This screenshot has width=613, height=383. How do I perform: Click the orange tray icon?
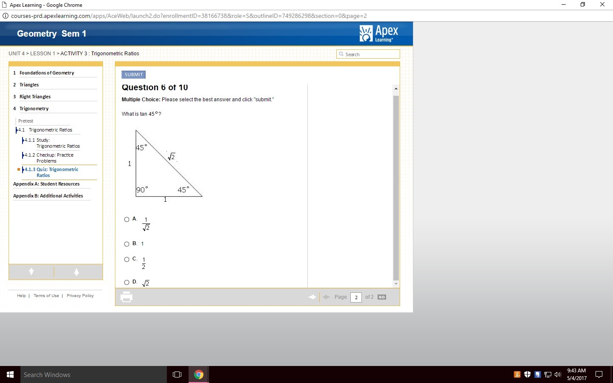click(x=517, y=374)
